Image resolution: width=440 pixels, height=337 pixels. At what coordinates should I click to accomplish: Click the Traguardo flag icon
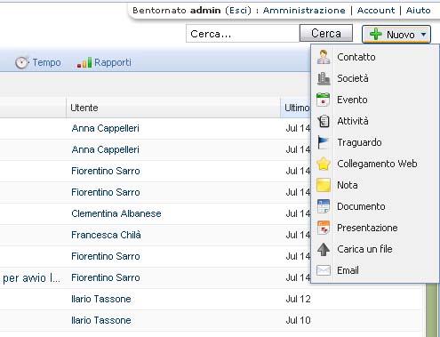tap(324, 142)
